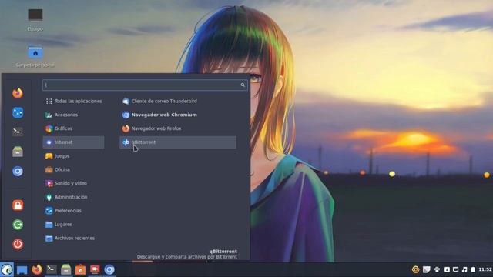Image resolution: width=493 pixels, height=277 pixels.
Task: Open the Juegos category
Action: [74, 156]
